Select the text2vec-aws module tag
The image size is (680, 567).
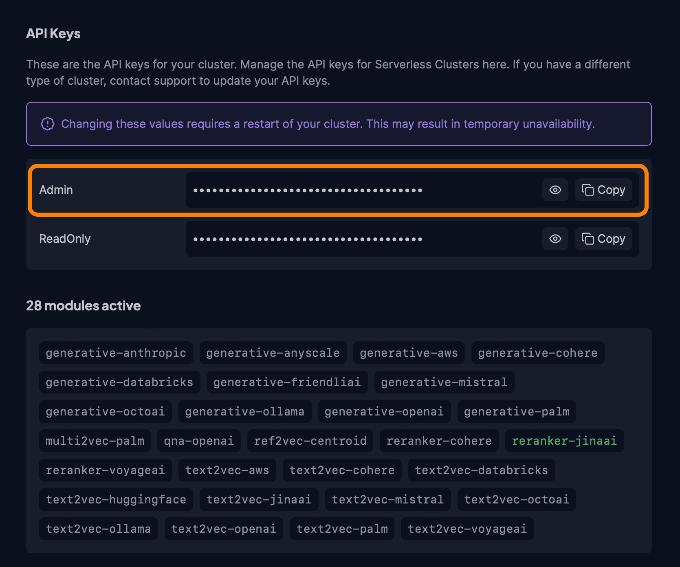tap(227, 470)
